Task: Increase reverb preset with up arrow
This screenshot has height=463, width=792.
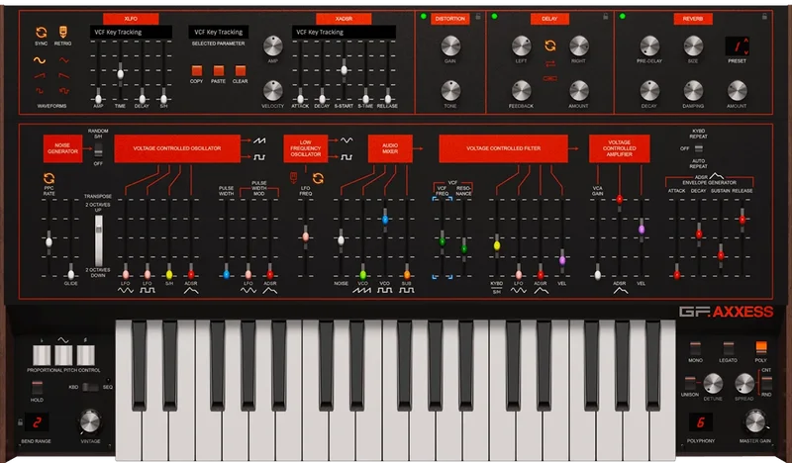Action: pos(745,41)
